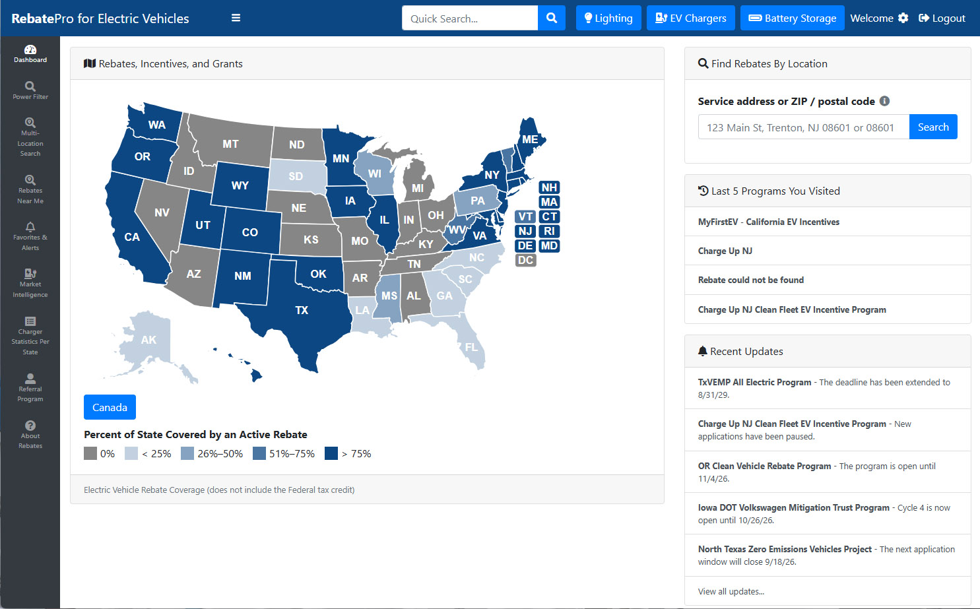Open the 'Rebate could not be found' entry
Screen dimensions: 980x609
(x=751, y=280)
